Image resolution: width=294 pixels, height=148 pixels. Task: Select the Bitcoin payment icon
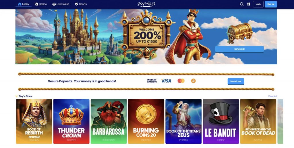coord(193,81)
